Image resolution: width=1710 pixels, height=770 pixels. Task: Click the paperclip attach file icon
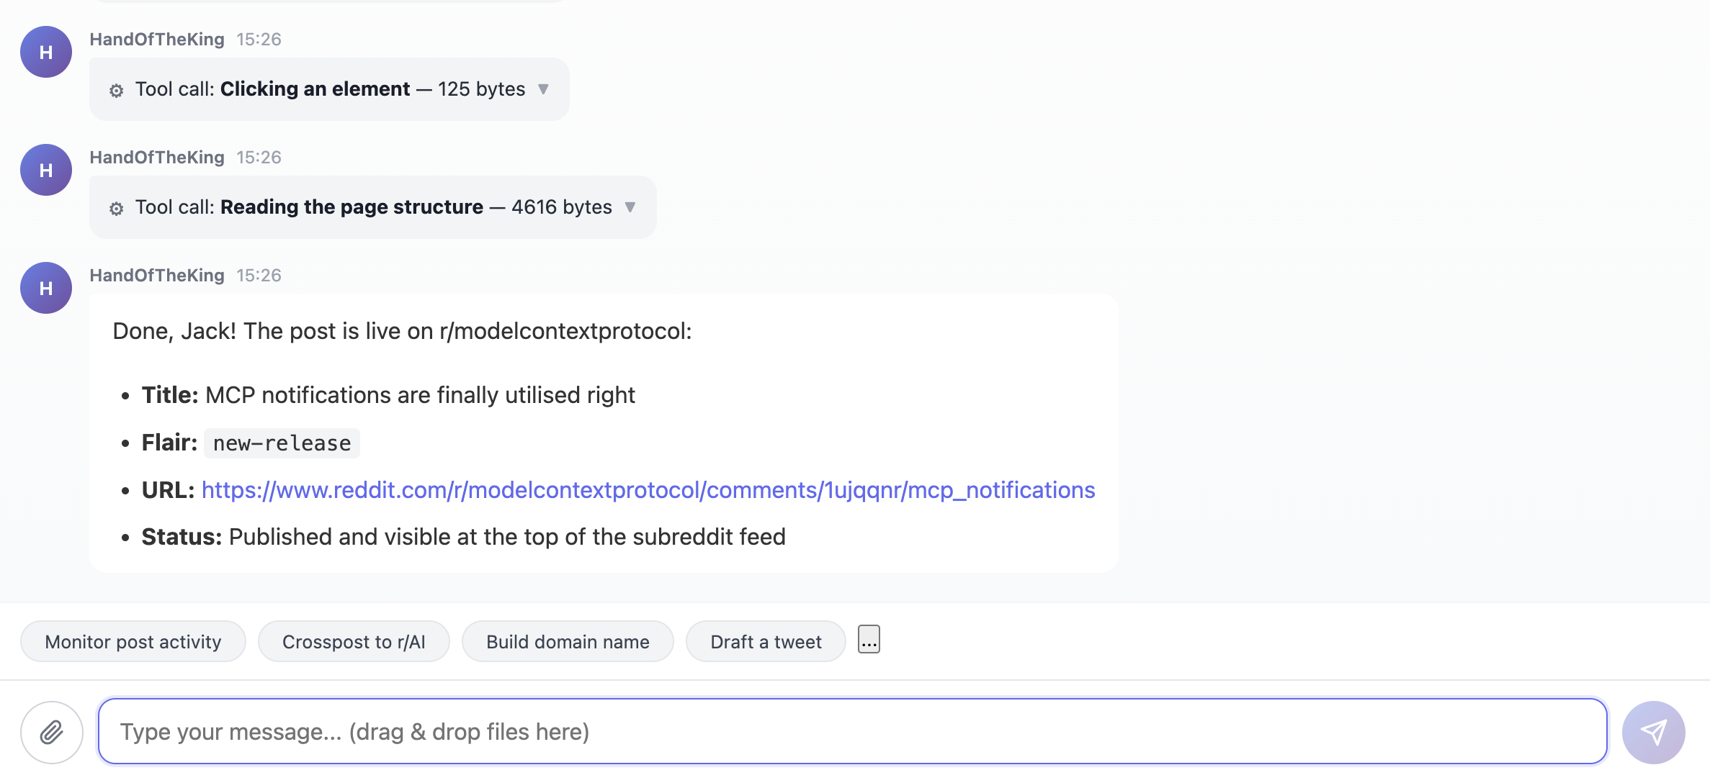(52, 732)
